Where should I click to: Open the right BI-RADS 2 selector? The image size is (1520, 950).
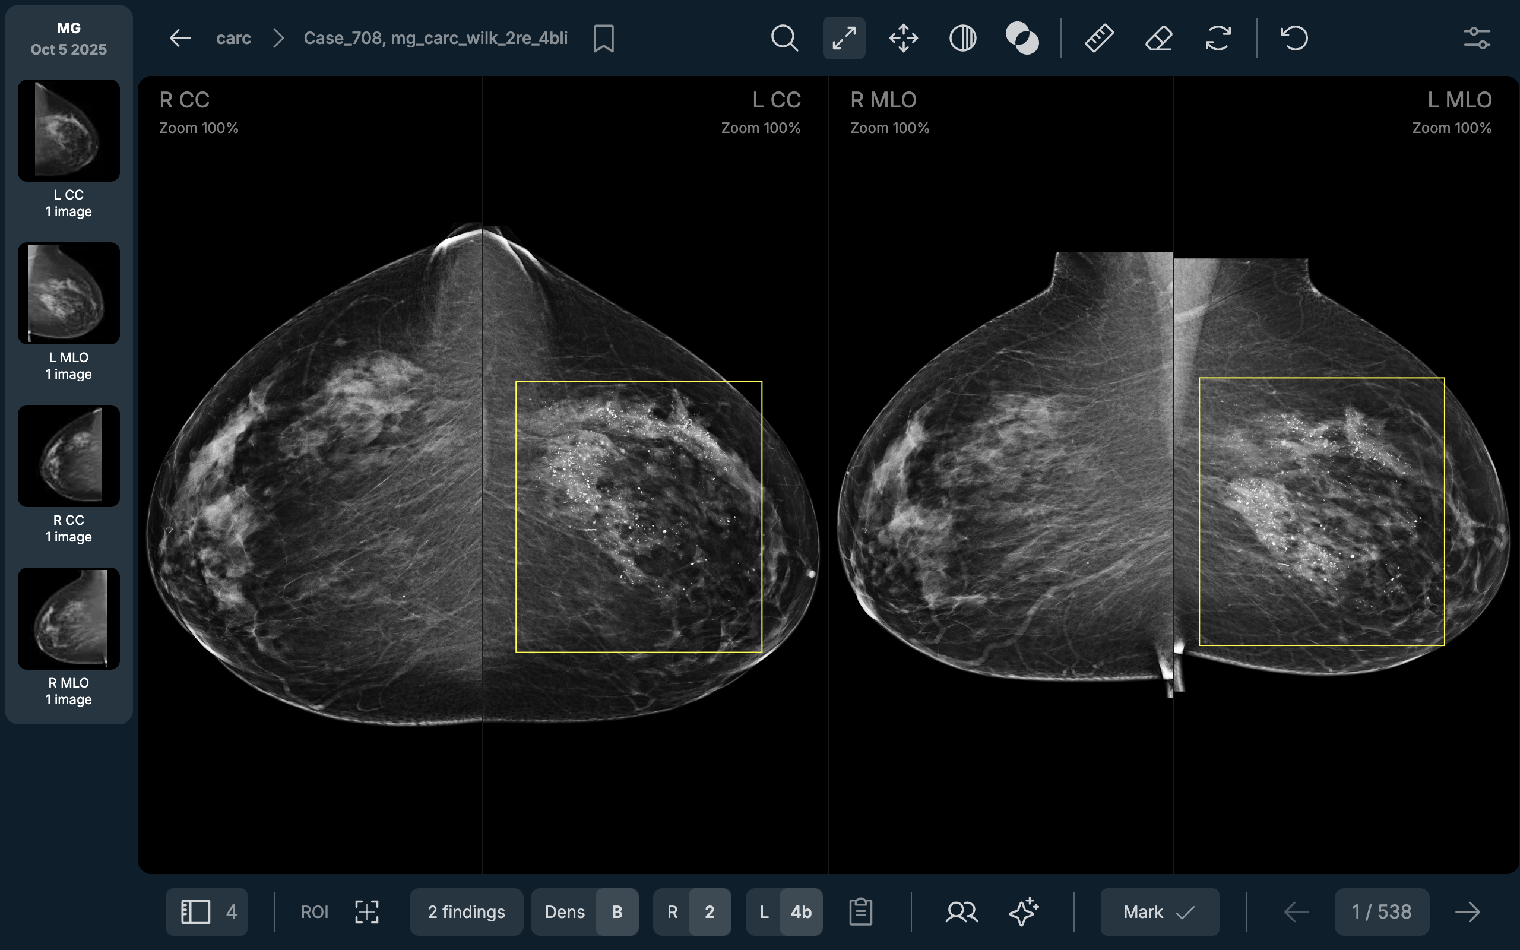pos(709,911)
